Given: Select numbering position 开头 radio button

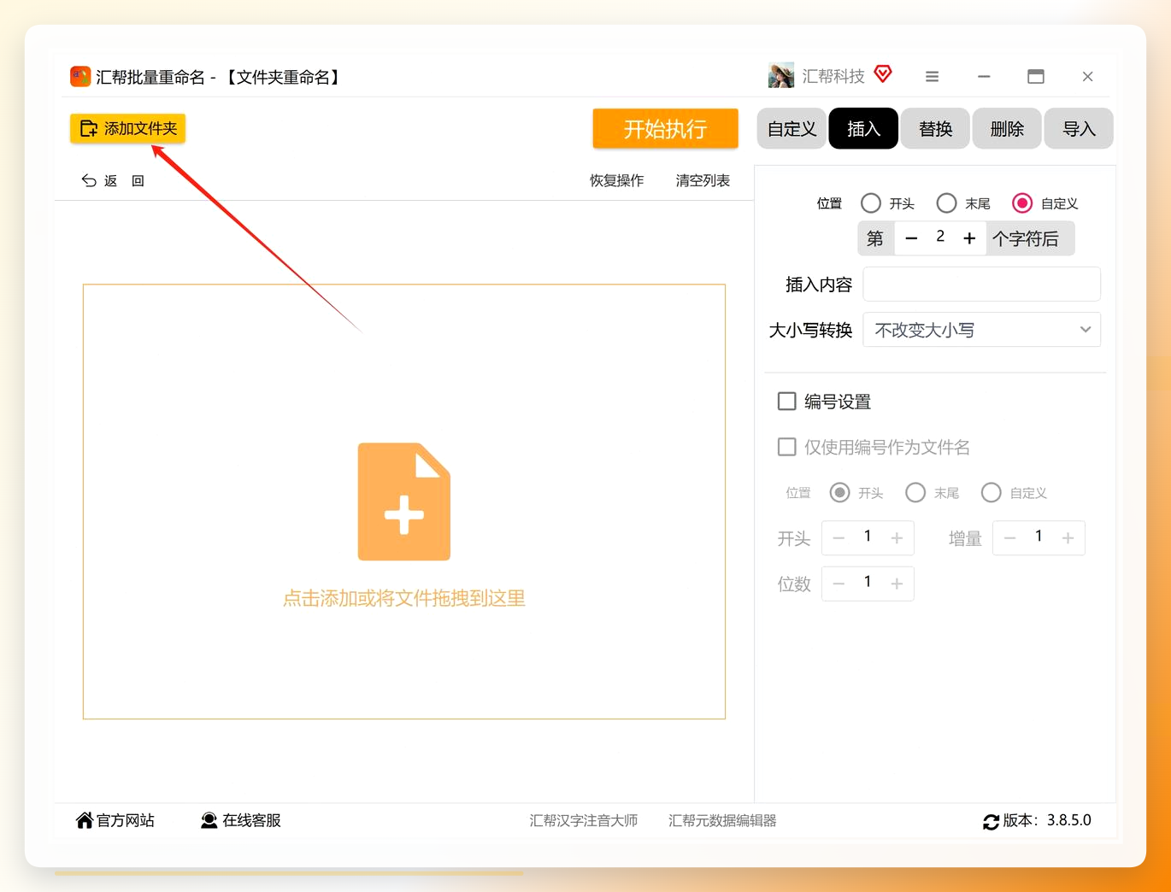Looking at the screenshot, I should tap(840, 493).
